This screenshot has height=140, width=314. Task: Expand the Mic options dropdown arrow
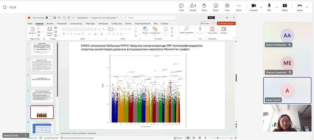coord(276,7)
